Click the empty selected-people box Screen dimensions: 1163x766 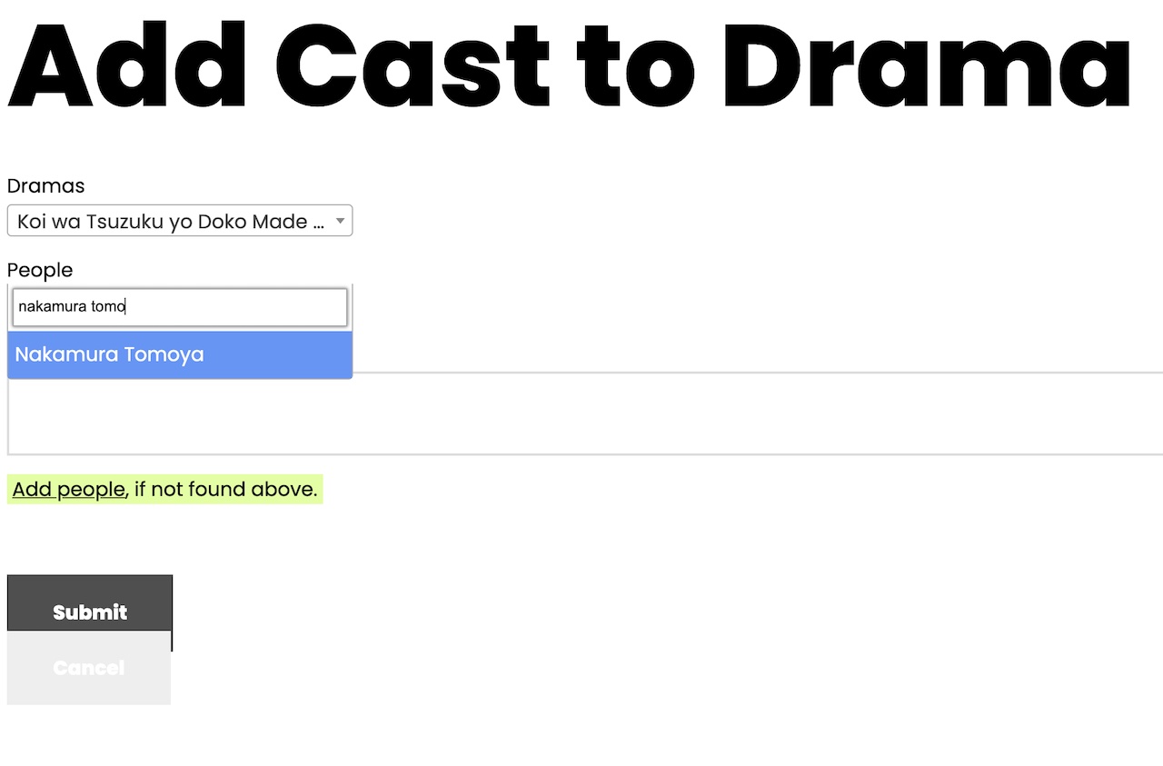[585, 413]
